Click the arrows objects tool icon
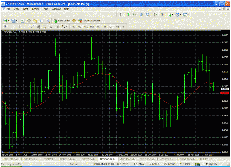The width and height of the screenshot is (231, 167). [64, 27]
